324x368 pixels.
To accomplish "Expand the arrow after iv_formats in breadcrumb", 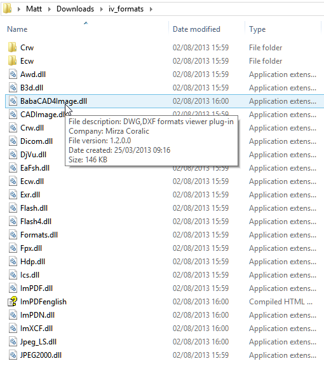I will point(151,9).
